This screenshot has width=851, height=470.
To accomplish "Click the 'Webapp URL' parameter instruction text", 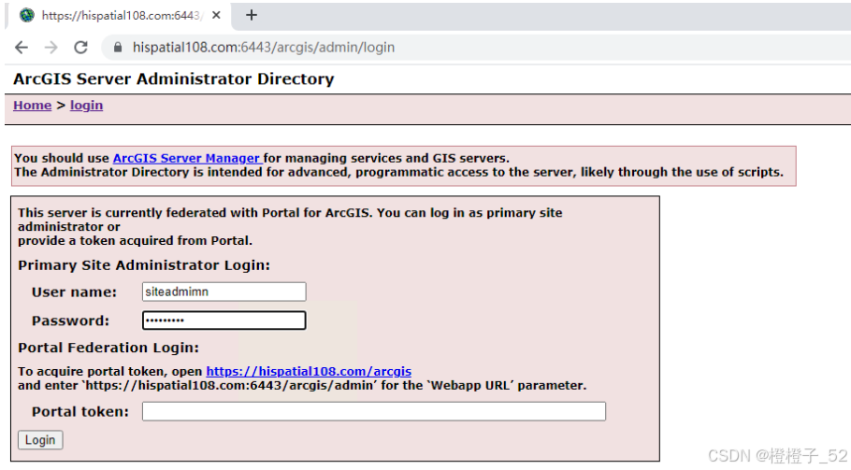I will 302,385.
